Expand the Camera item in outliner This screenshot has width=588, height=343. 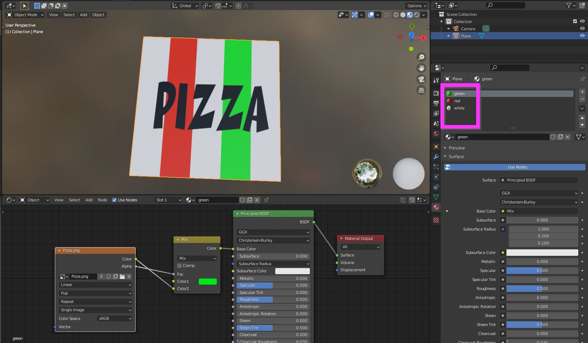(449, 28)
